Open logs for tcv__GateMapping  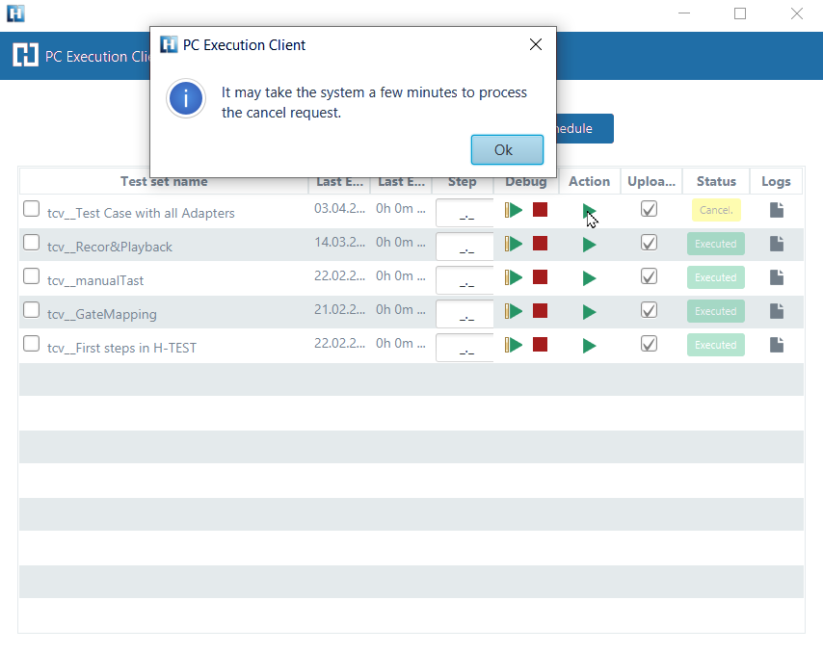776,311
